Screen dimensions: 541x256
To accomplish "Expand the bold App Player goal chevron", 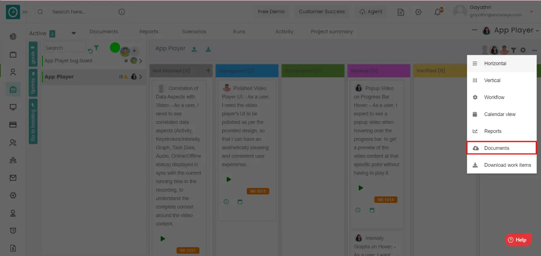I will [141, 77].
